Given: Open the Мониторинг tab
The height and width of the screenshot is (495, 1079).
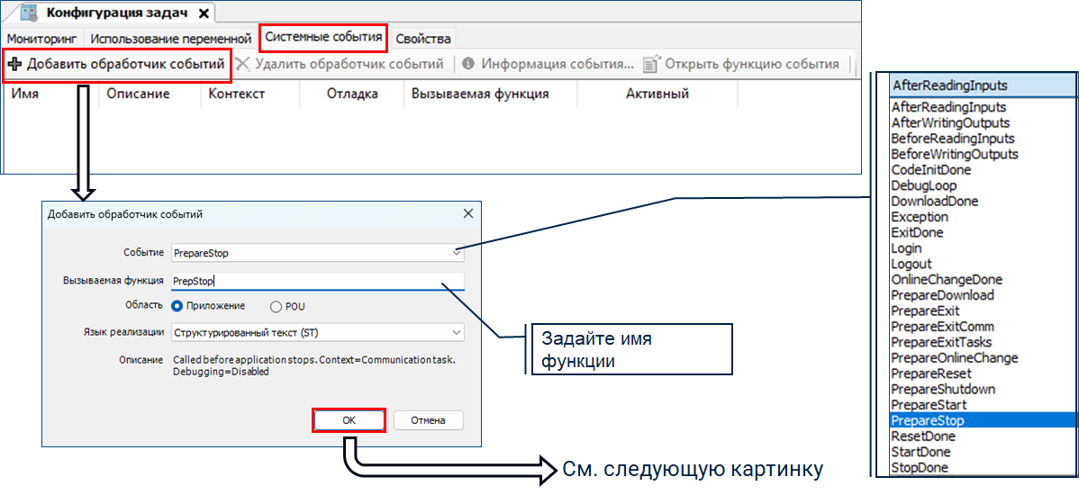Looking at the screenshot, I should pyautogui.click(x=44, y=39).
